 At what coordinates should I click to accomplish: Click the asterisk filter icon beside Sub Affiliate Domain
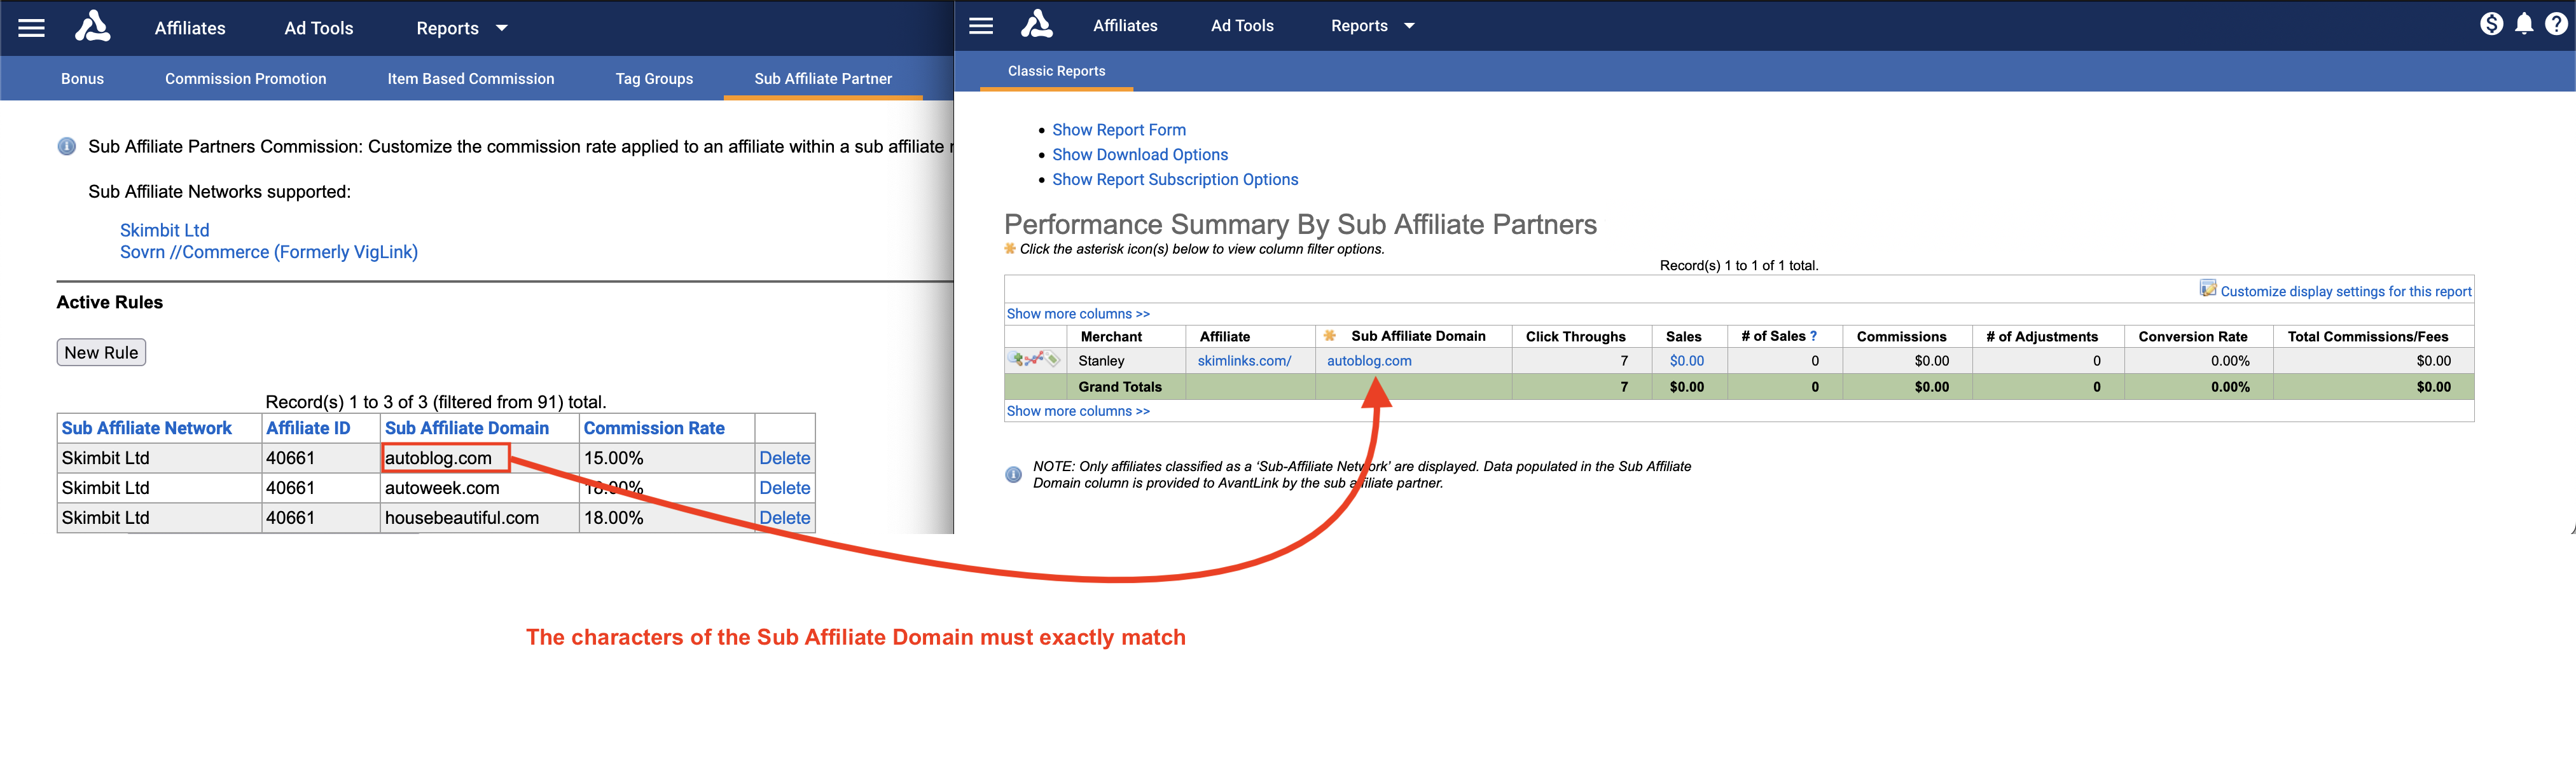(1329, 336)
